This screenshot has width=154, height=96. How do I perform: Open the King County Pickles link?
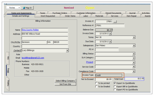30,30
